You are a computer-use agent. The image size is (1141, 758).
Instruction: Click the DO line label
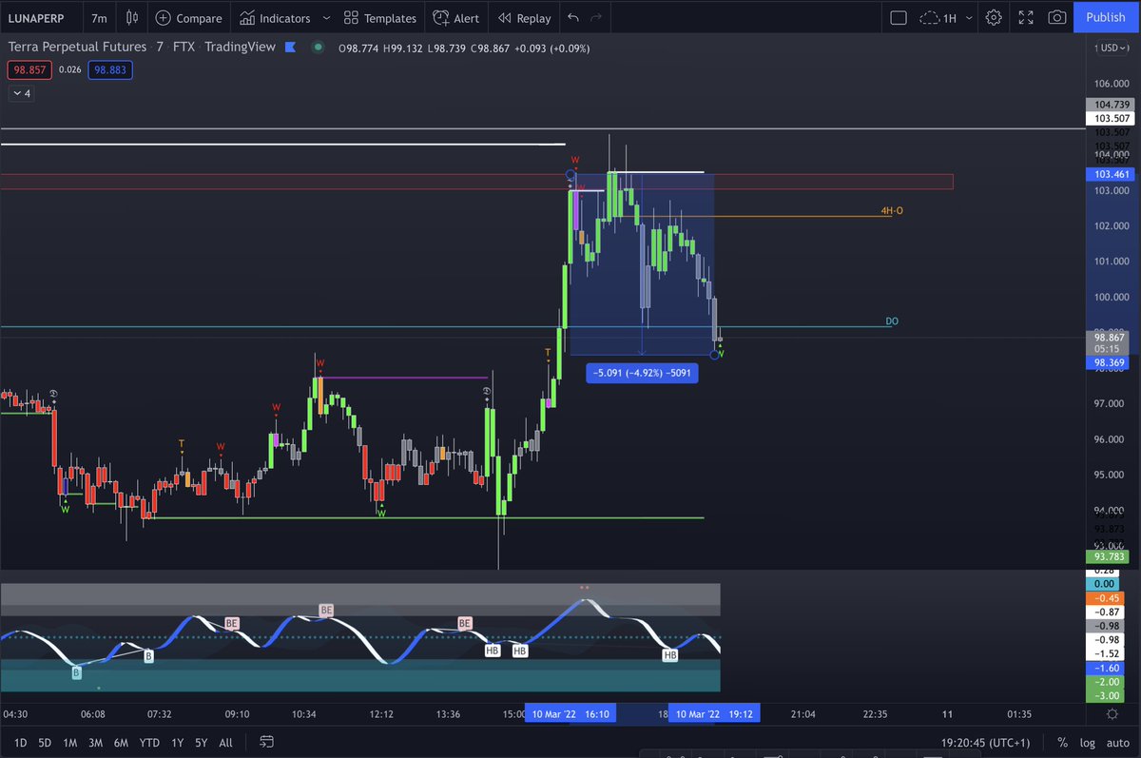tap(892, 321)
